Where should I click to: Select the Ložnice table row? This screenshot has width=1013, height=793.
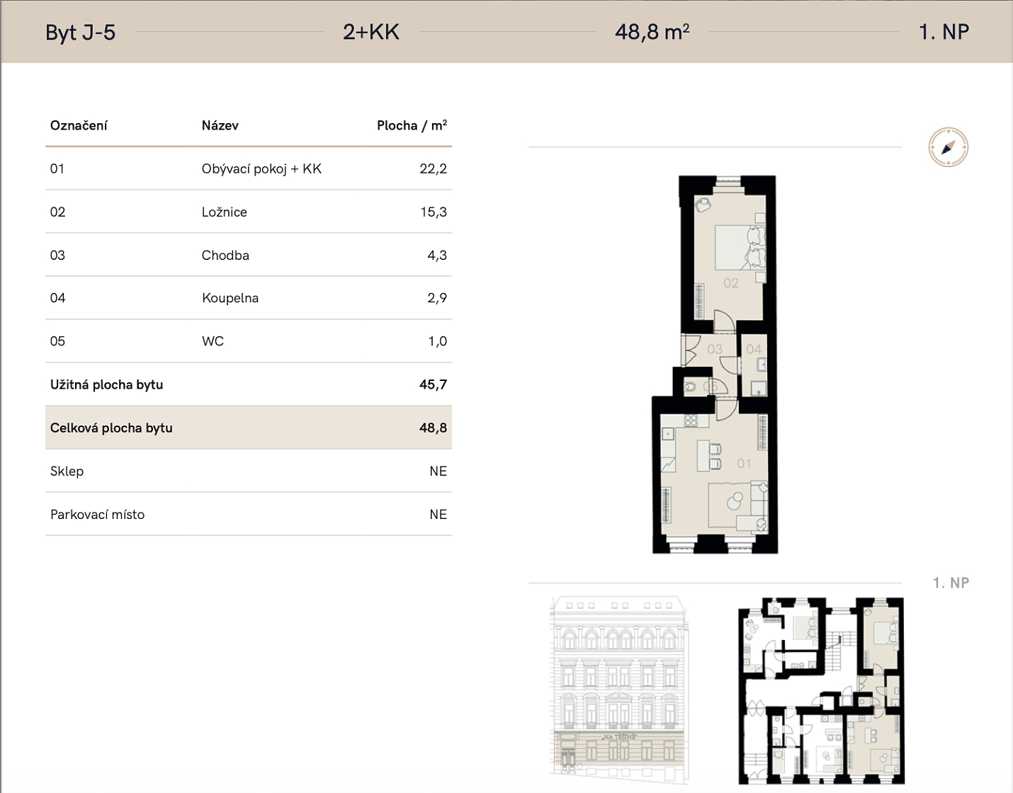click(249, 212)
